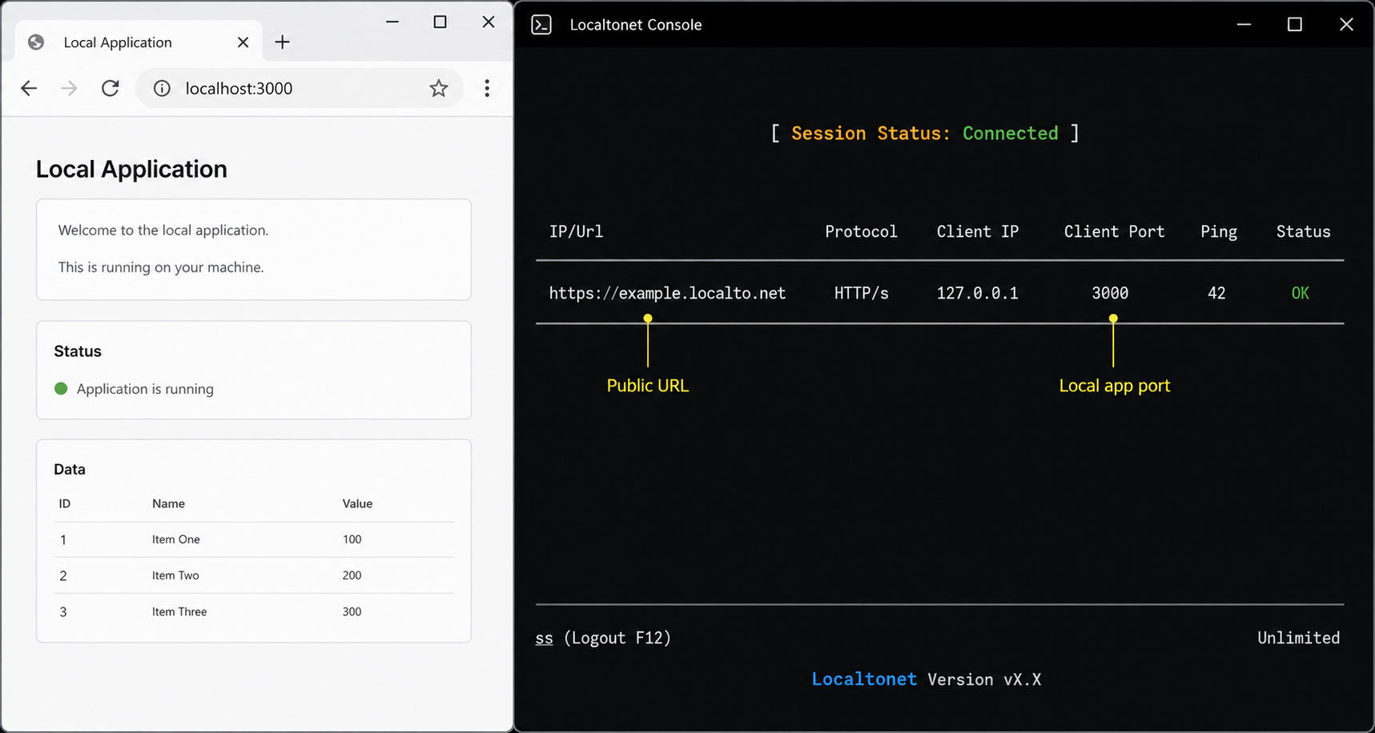Go back using the browser back arrow
The image size is (1375, 733).
[29, 88]
